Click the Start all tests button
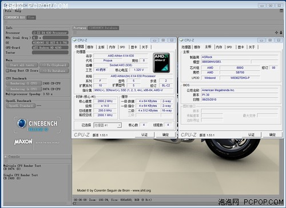Viewport: 286px width, 208px height. pyautogui.click(x=22, y=65)
